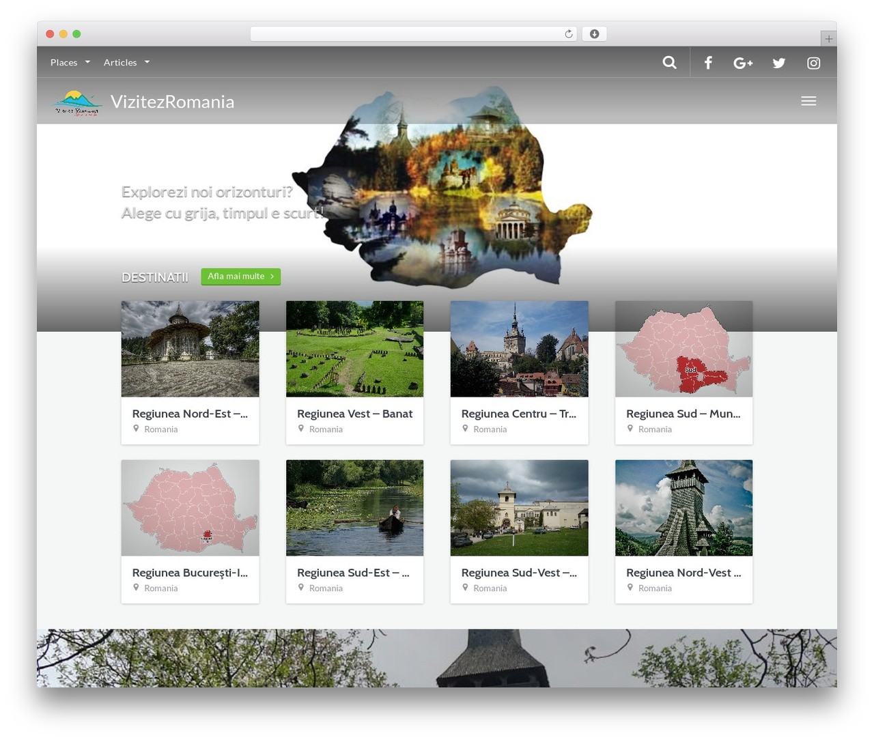Viewport: 874px width, 740px height.
Task: Click location pin under Regiunea Nord-Vest
Action: coord(630,587)
